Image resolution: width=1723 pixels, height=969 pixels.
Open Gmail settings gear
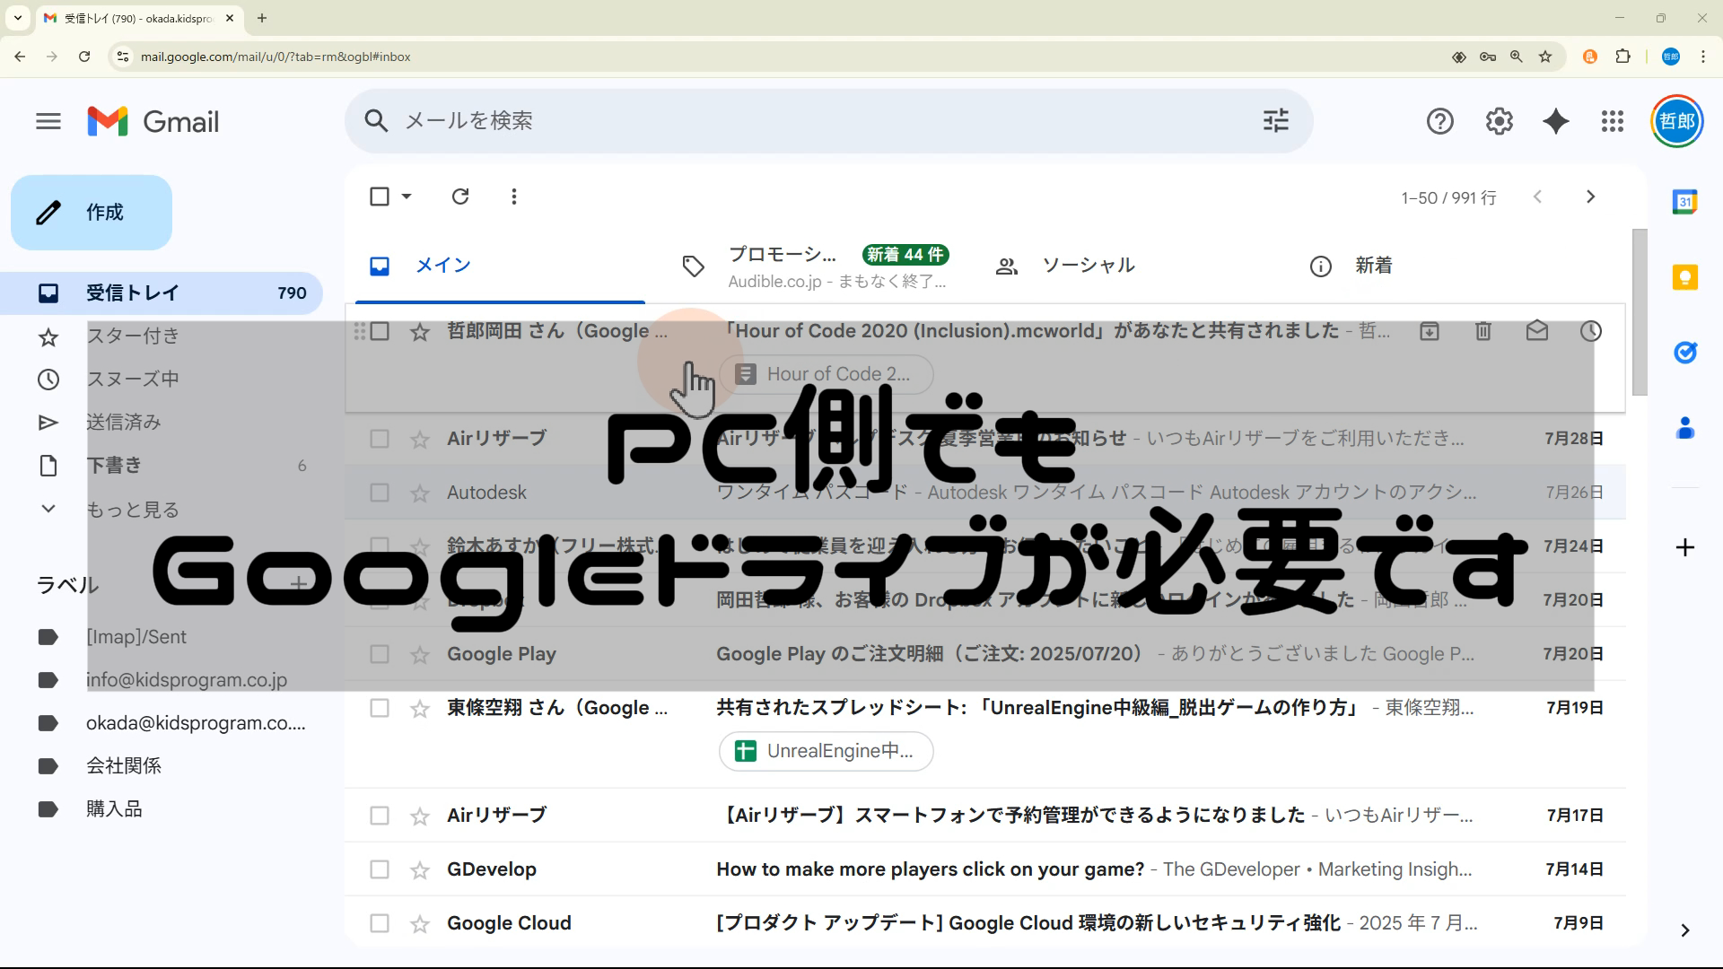(x=1499, y=121)
